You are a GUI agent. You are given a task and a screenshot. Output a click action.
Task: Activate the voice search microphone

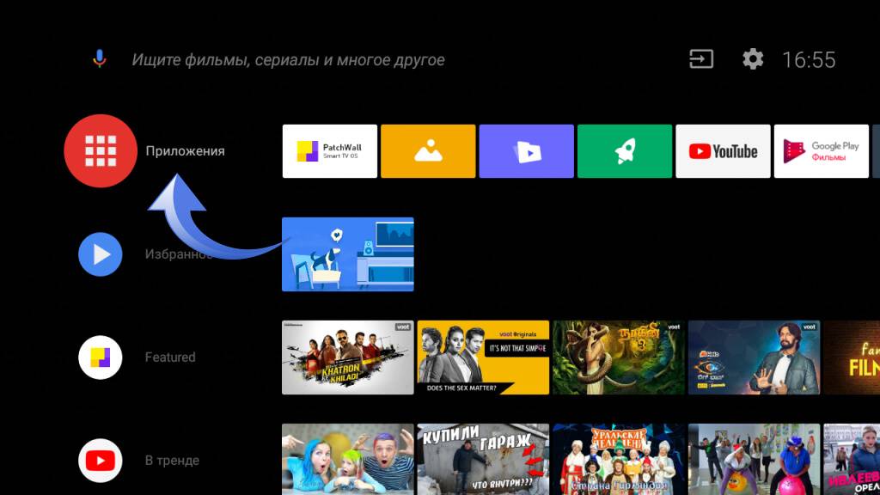100,59
